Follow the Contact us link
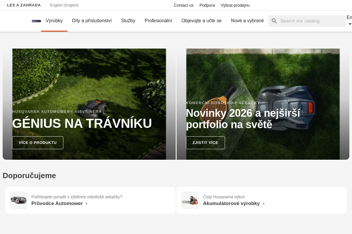The width and height of the screenshot is (352, 234). pos(184,5)
